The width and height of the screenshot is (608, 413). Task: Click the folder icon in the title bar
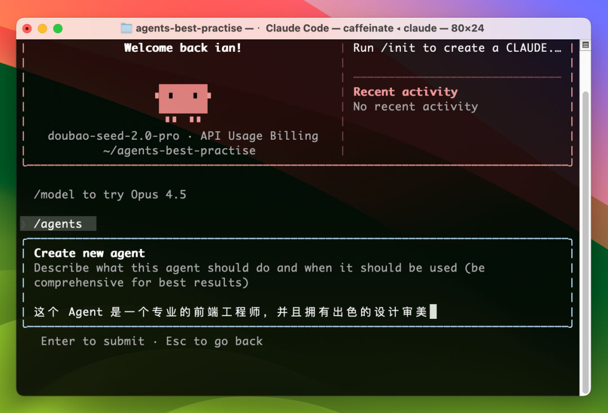click(127, 28)
